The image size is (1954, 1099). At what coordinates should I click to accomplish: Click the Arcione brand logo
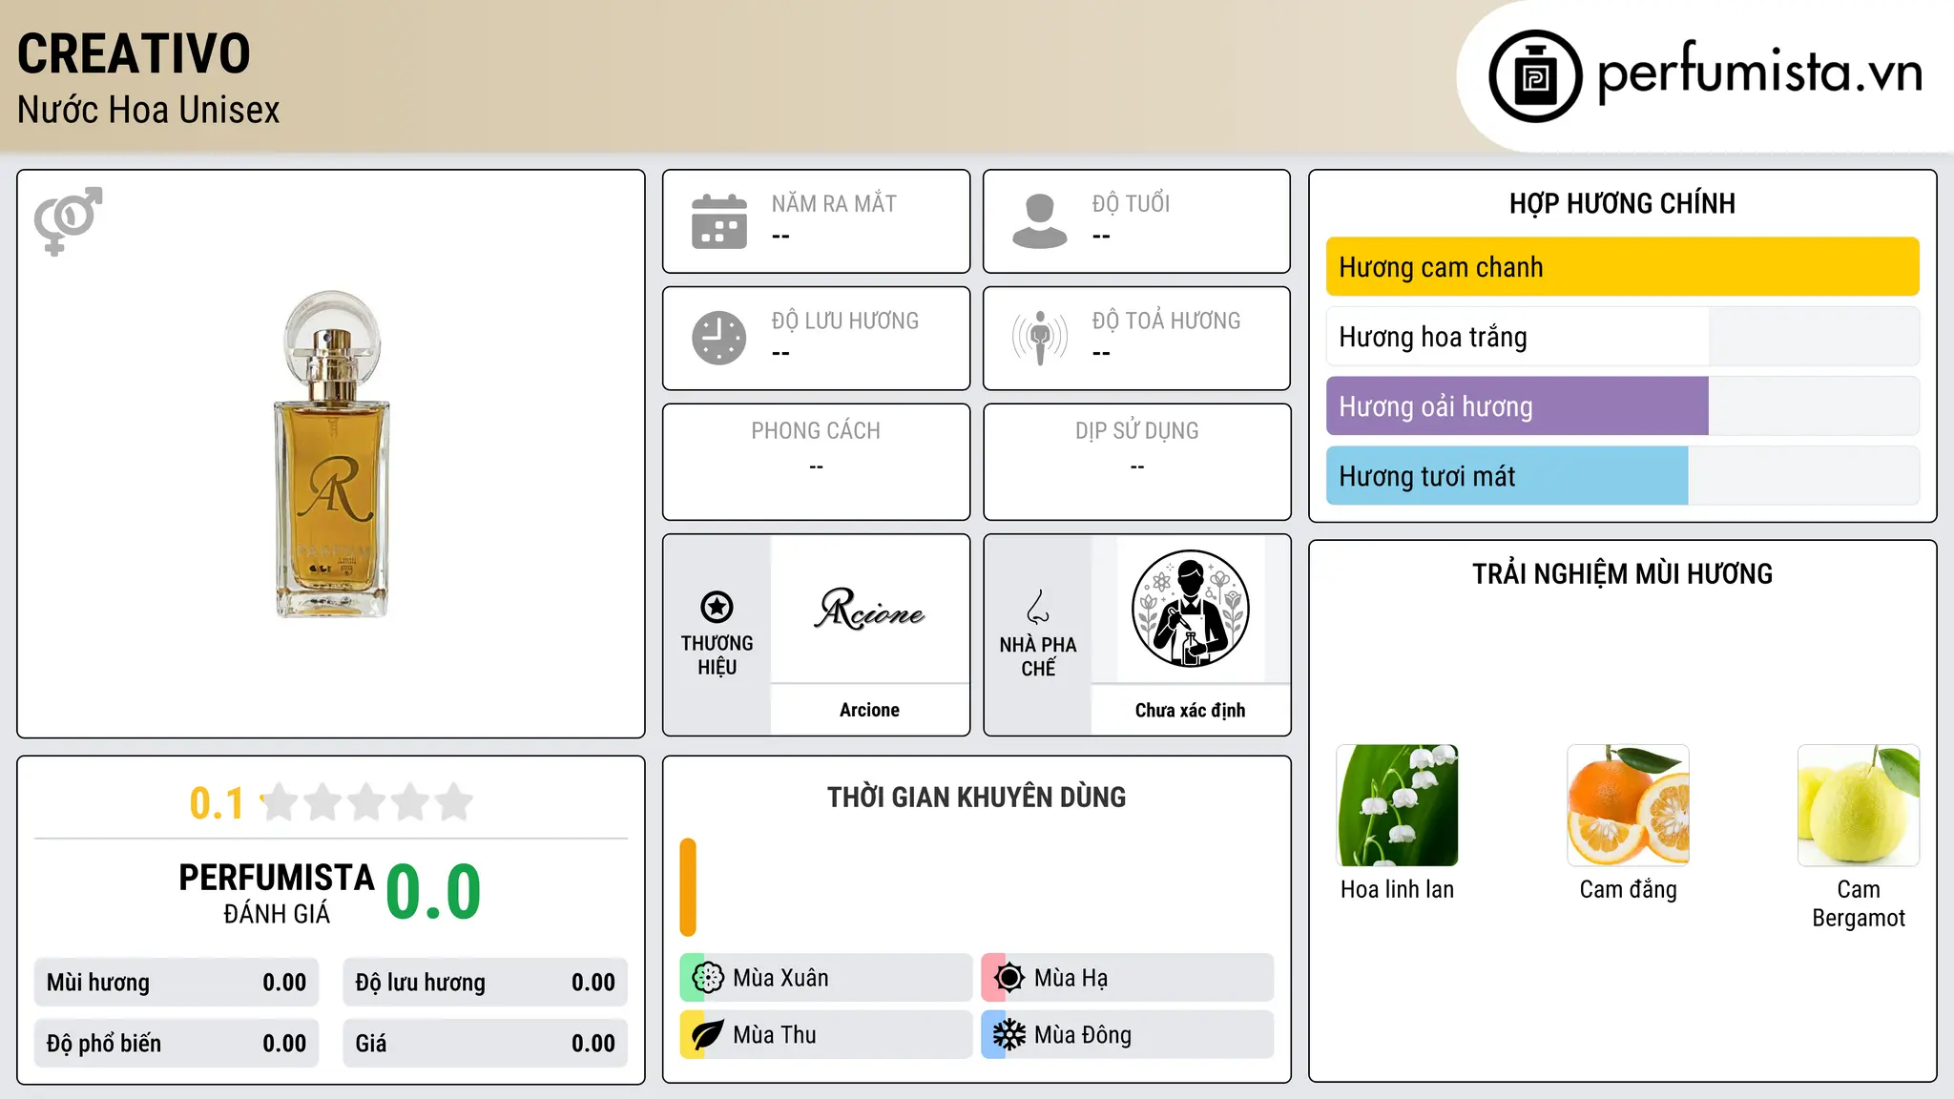tap(870, 609)
